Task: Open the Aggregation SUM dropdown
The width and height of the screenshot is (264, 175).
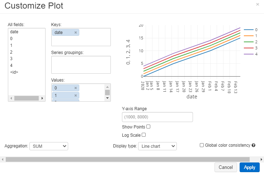Action: (49, 146)
